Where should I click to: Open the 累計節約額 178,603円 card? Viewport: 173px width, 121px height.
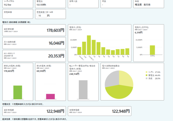(x=34, y=30)
